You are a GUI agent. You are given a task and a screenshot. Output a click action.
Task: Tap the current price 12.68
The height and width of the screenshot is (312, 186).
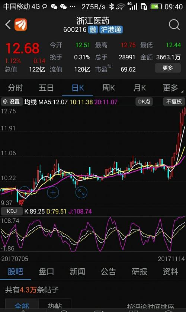(x=22, y=49)
